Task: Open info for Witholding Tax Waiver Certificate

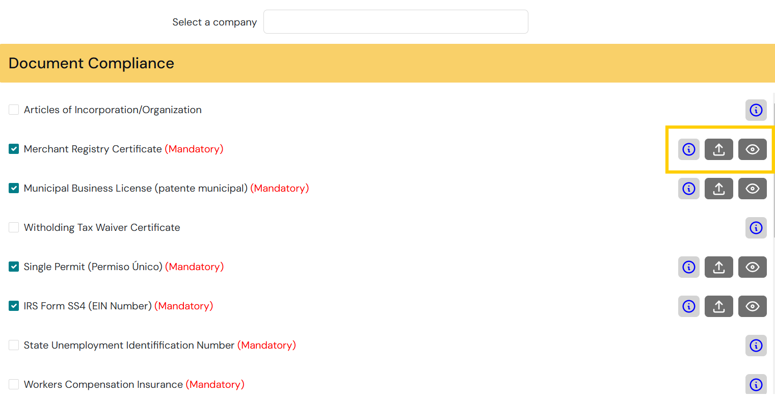Action: pyautogui.click(x=756, y=228)
